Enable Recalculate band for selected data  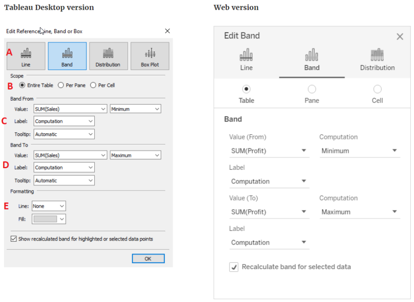point(234,267)
